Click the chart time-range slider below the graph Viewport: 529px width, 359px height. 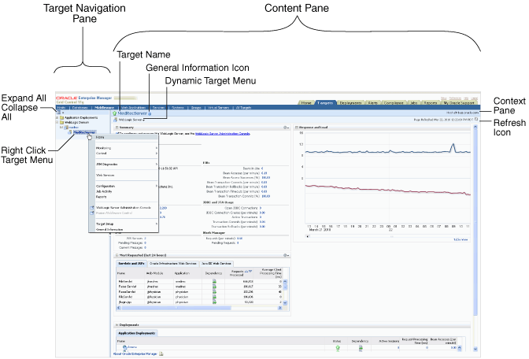(390, 236)
